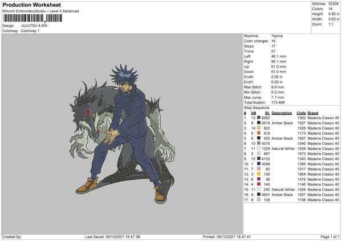Click the EndX value 0.00 in

[x=277, y=77]
